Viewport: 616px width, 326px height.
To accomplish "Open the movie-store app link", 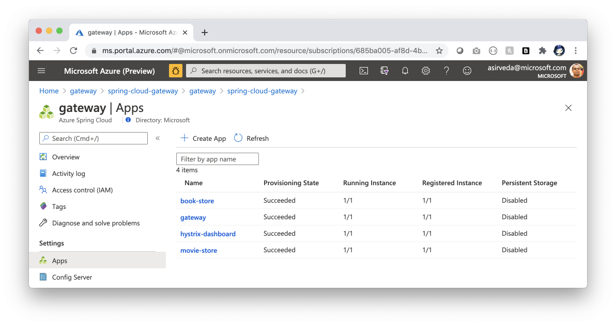I will pyautogui.click(x=199, y=250).
